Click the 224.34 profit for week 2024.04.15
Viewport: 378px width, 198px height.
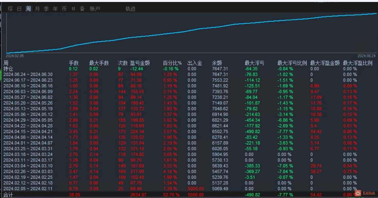[x=137, y=132]
